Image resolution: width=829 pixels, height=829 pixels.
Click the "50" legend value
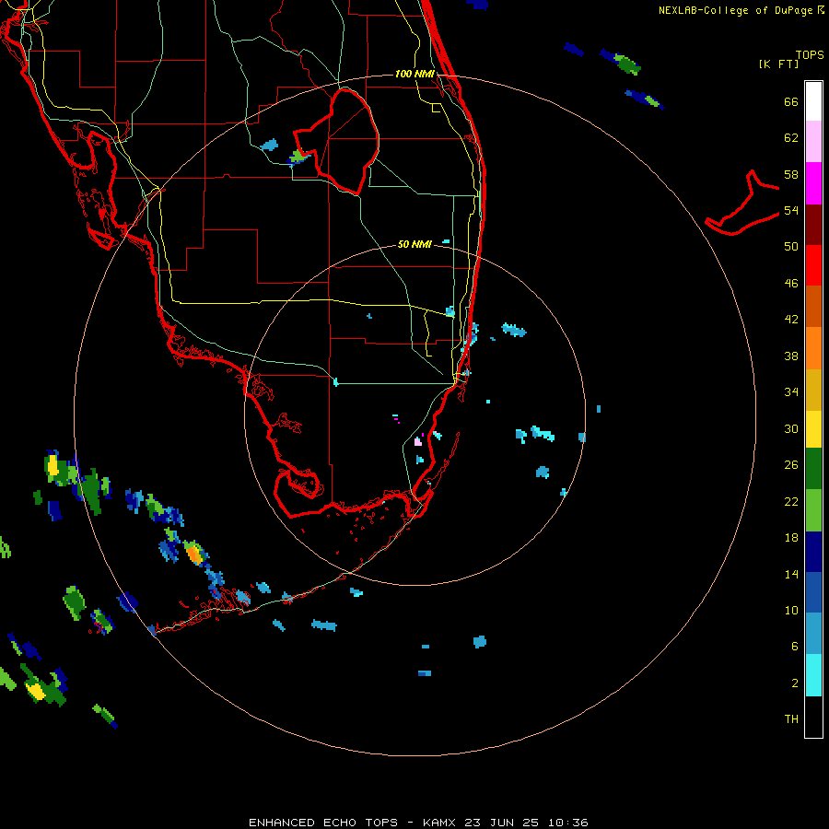(791, 247)
